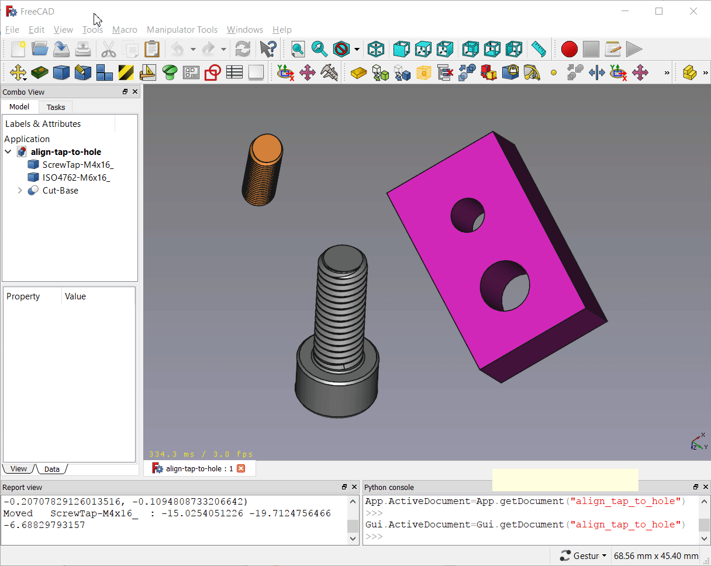Image resolution: width=711 pixels, height=566 pixels.
Task: Open the draw style dropdown arrow
Action: pyautogui.click(x=357, y=49)
